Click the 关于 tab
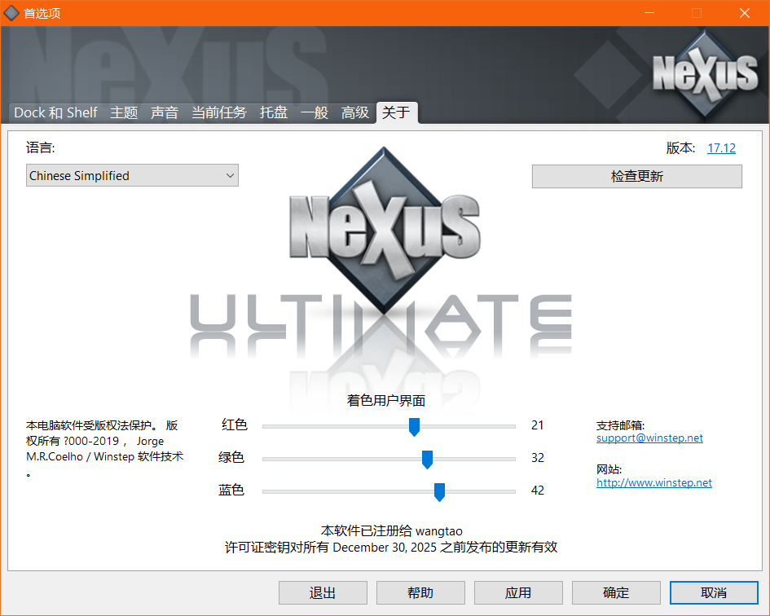Image resolution: width=770 pixels, height=616 pixels. coord(396,113)
